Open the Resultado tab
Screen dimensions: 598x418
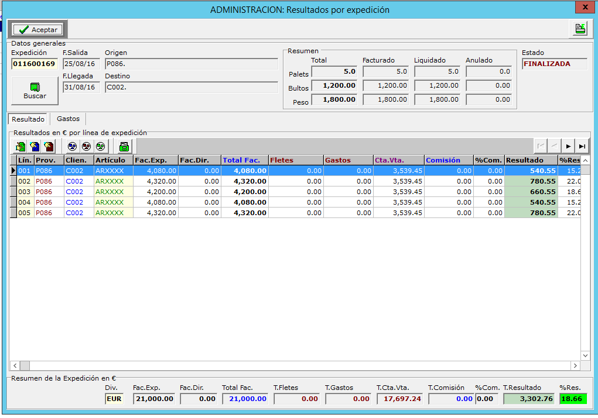coord(29,119)
